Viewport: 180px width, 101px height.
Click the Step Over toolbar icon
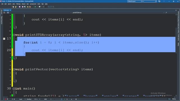51,7
